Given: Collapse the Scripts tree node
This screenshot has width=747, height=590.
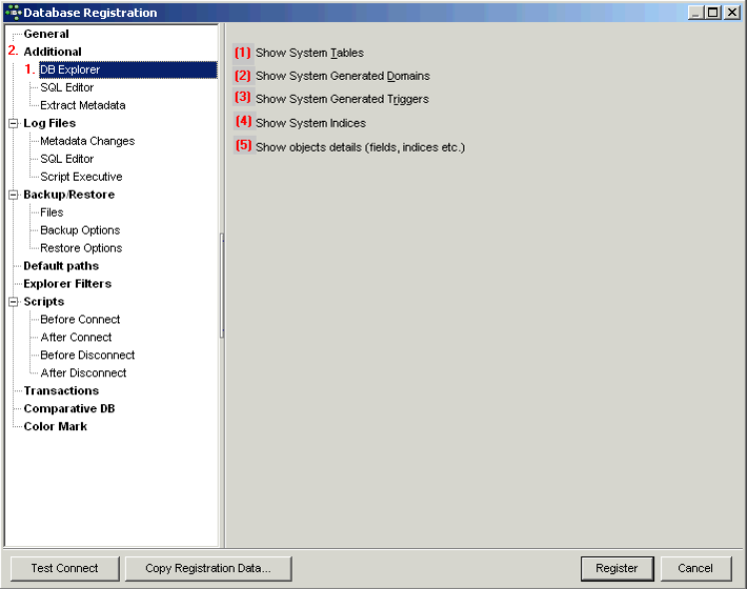Looking at the screenshot, I should pyautogui.click(x=14, y=301).
